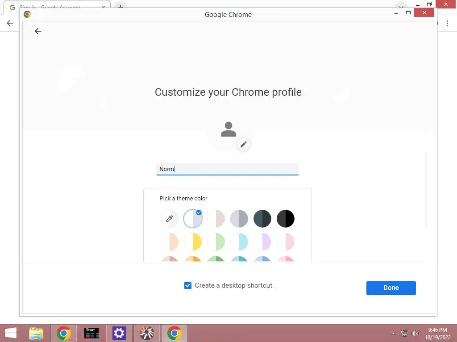The image size is (457, 342).
Task: Click the dialog's vertical scrollbar
Action: click(x=426, y=191)
